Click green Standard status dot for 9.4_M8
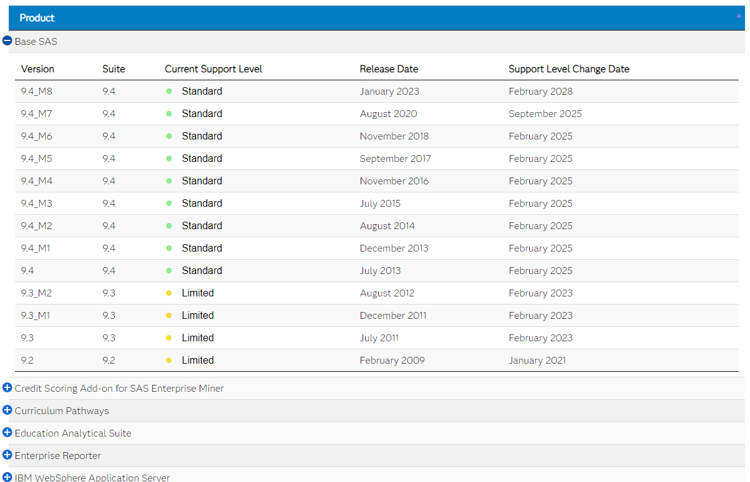This screenshot has height=482, width=750. click(x=168, y=92)
